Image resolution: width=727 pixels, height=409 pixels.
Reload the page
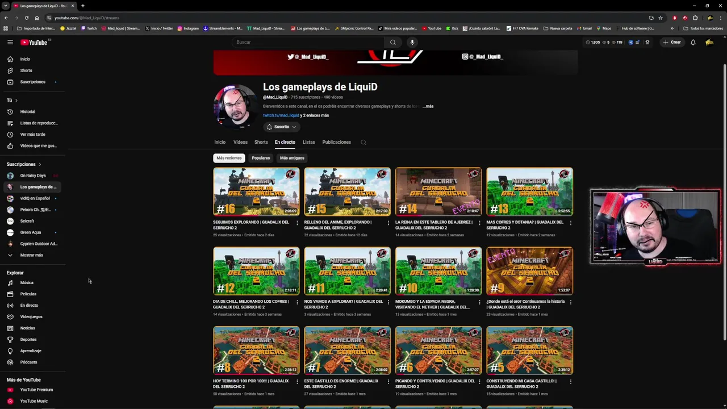[26, 18]
